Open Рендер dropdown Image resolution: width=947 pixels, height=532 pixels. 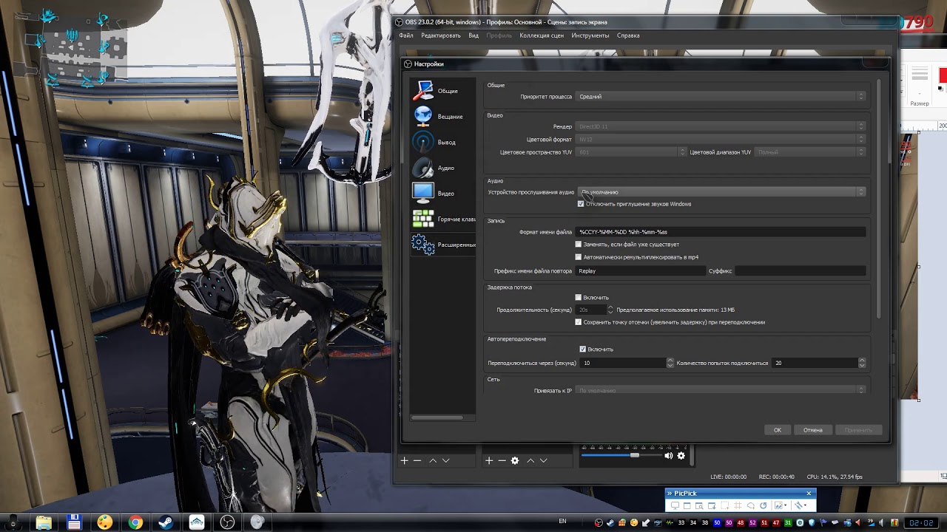721,126
